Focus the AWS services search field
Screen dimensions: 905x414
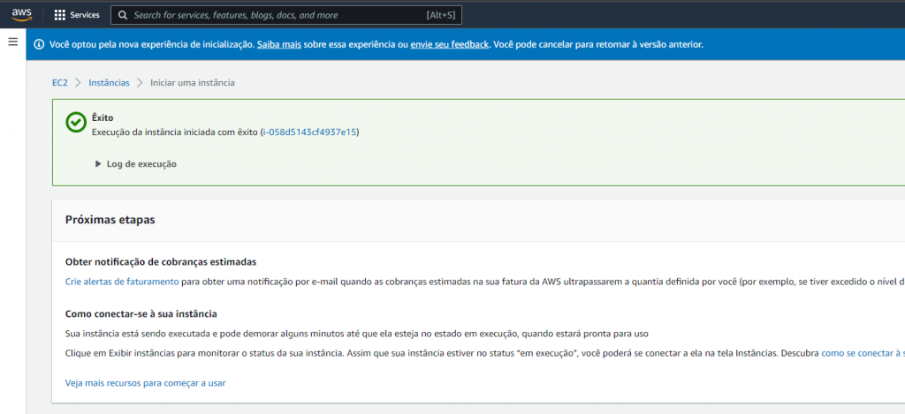(274, 15)
